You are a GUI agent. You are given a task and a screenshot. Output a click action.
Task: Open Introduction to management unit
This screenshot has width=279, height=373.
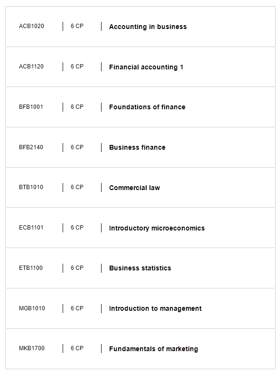click(155, 308)
